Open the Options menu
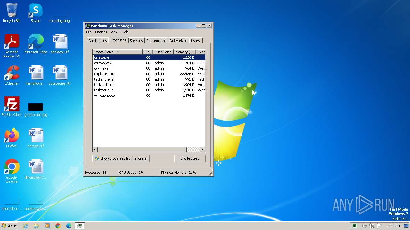Image resolution: width=410 pixels, height=230 pixels. point(101,32)
